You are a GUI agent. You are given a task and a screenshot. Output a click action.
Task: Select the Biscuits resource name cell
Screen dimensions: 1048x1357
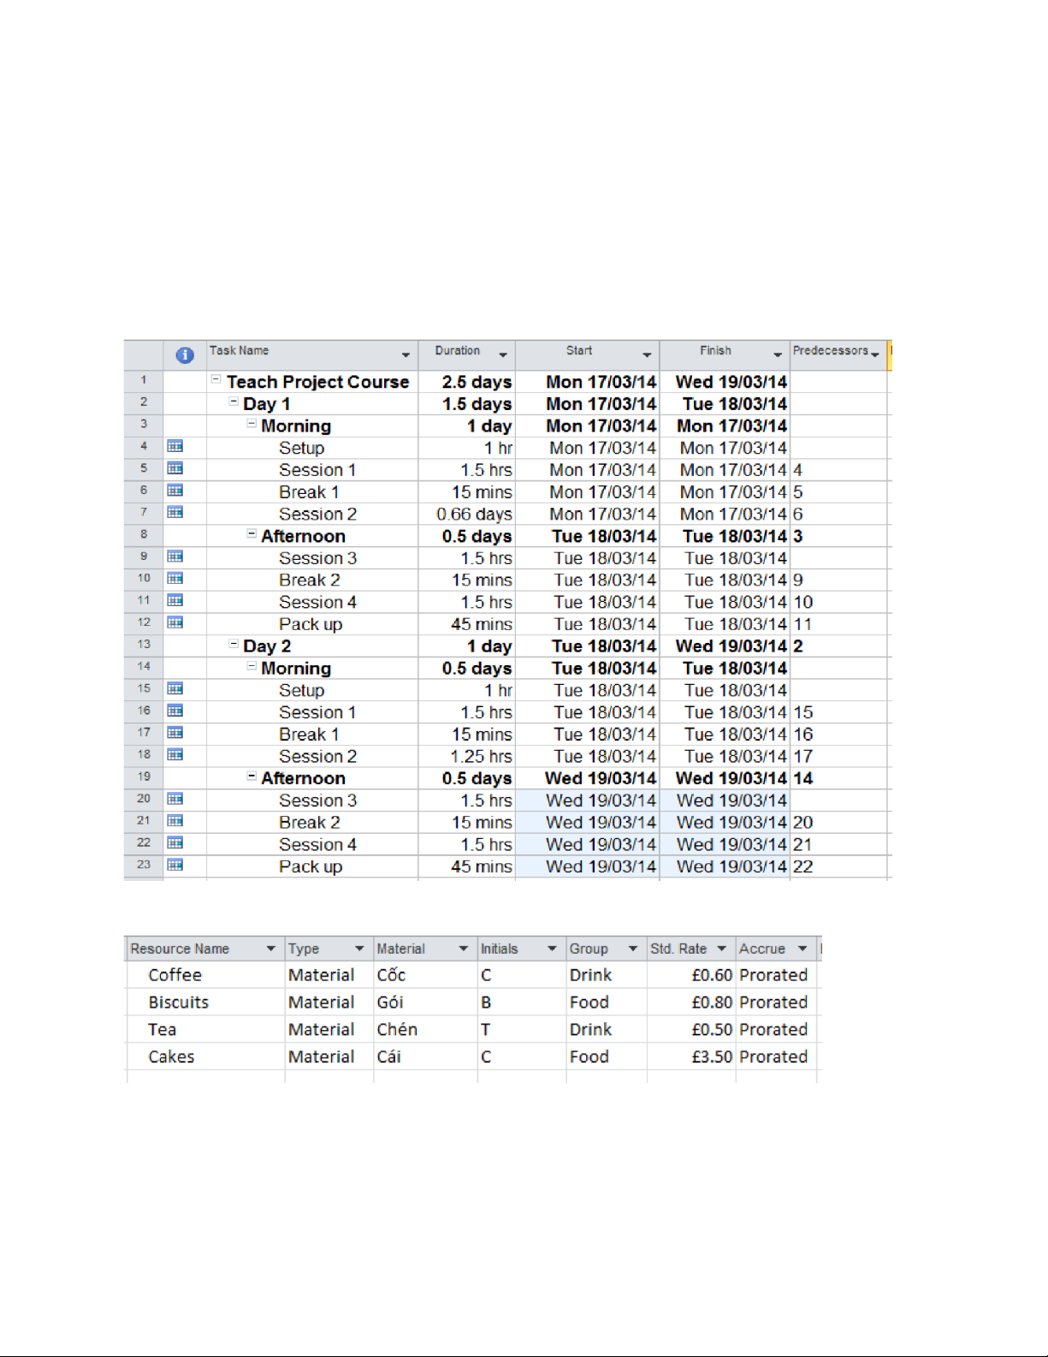(x=205, y=1003)
